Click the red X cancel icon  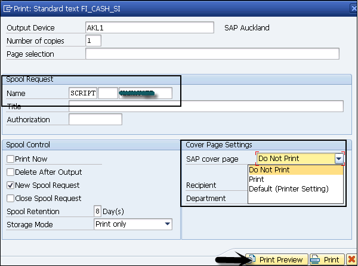pos(351,259)
